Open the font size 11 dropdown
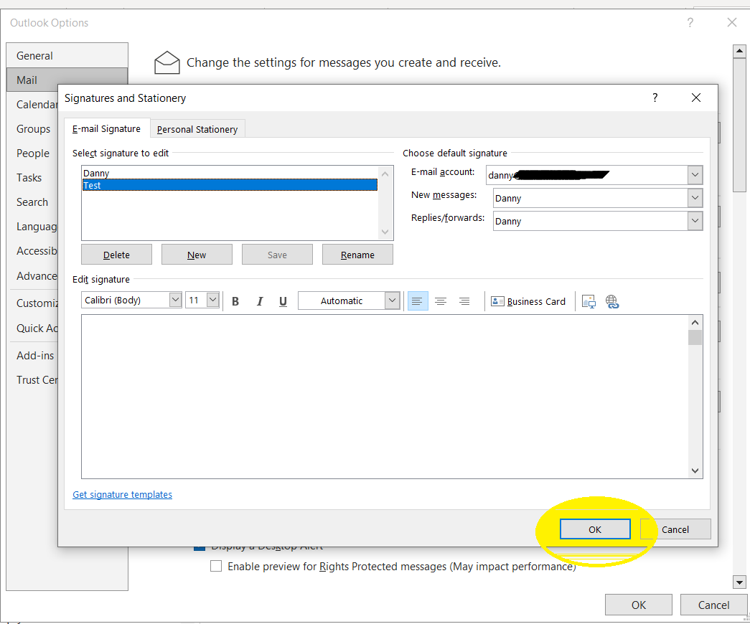This screenshot has width=750, height=624. 213,300
